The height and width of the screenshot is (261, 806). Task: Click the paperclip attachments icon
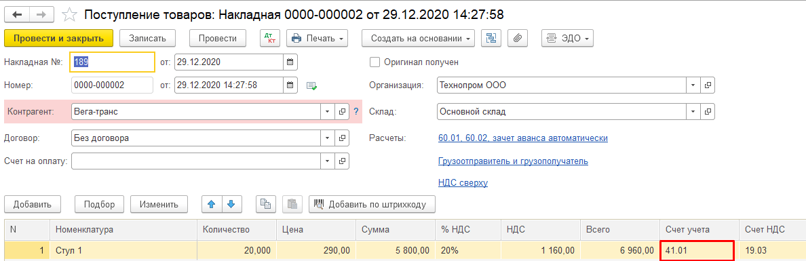(x=518, y=38)
